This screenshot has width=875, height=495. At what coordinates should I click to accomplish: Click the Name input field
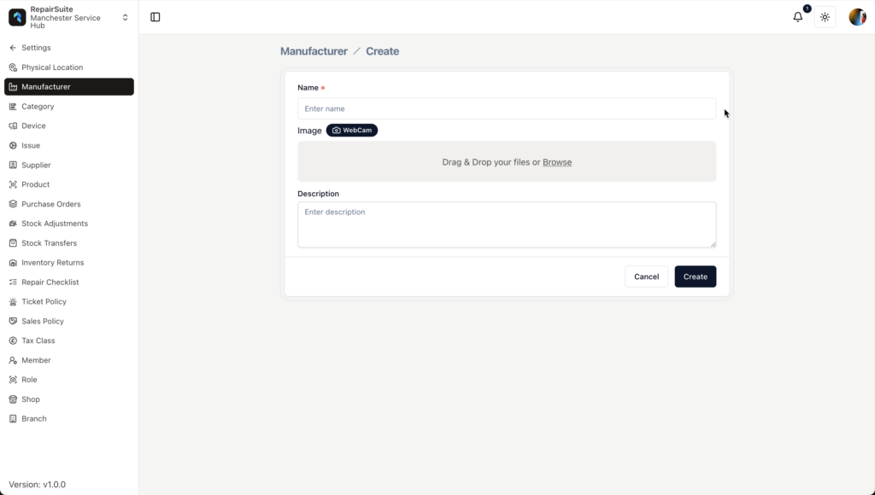[x=507, y=108]
